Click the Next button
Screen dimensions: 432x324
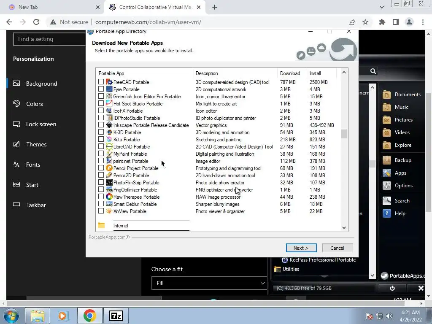[301, 248]
